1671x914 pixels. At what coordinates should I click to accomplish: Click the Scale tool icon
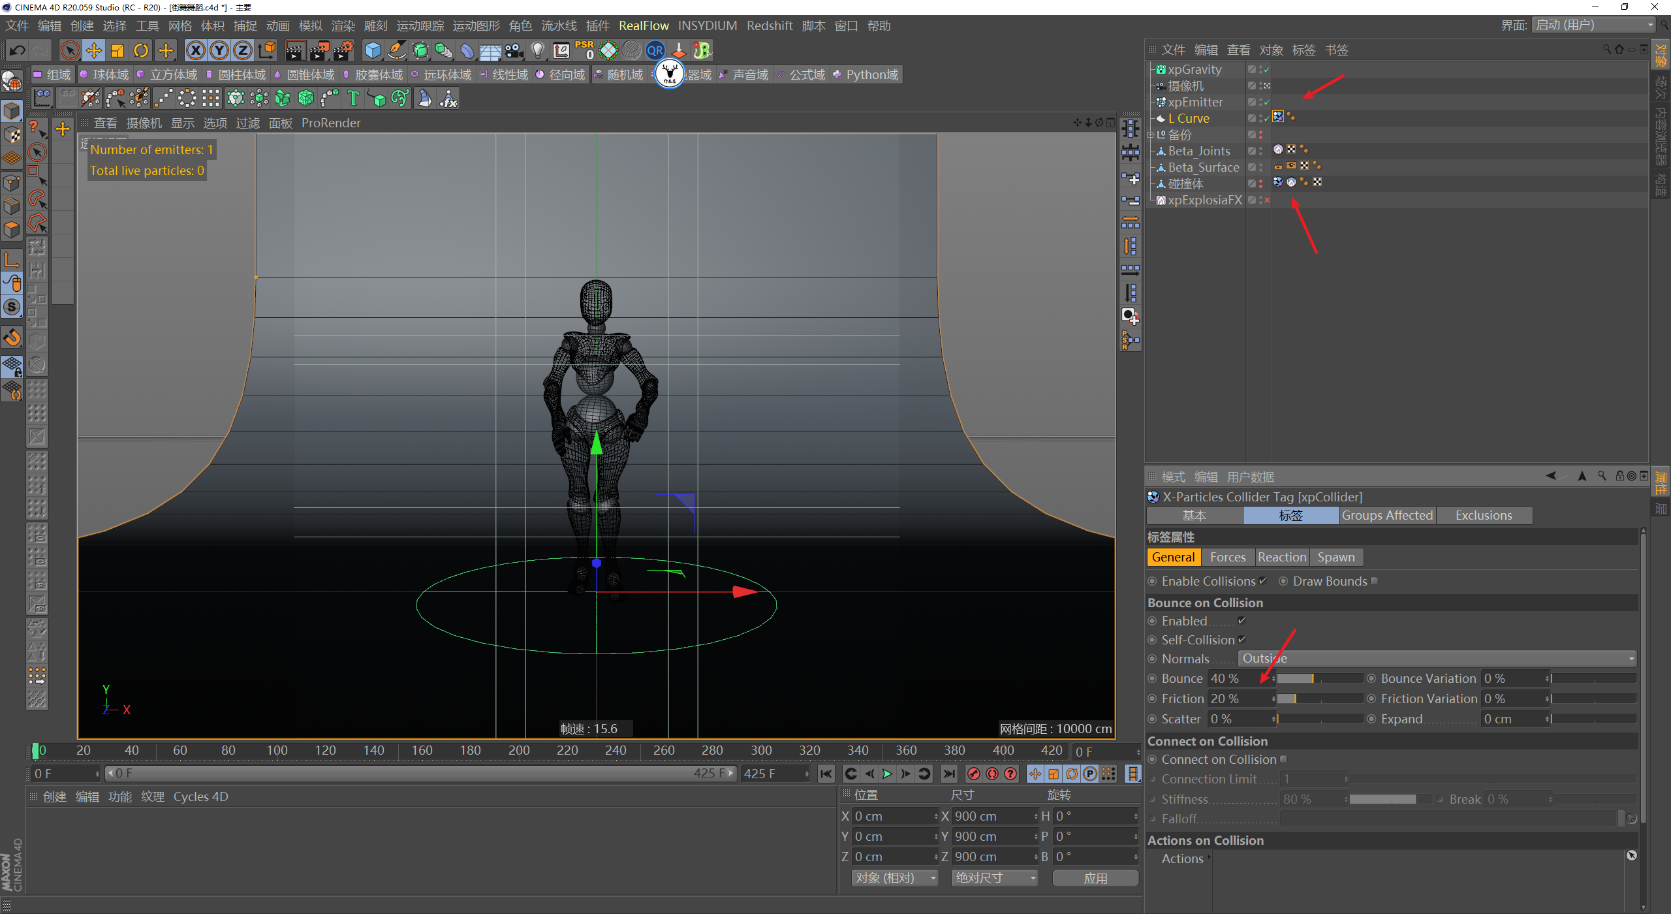coord(117,50)
